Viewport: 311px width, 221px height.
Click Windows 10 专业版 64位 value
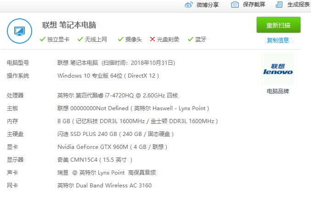(90, 76)
